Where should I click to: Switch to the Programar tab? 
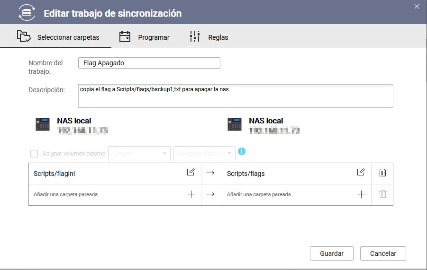coord(144,37)
